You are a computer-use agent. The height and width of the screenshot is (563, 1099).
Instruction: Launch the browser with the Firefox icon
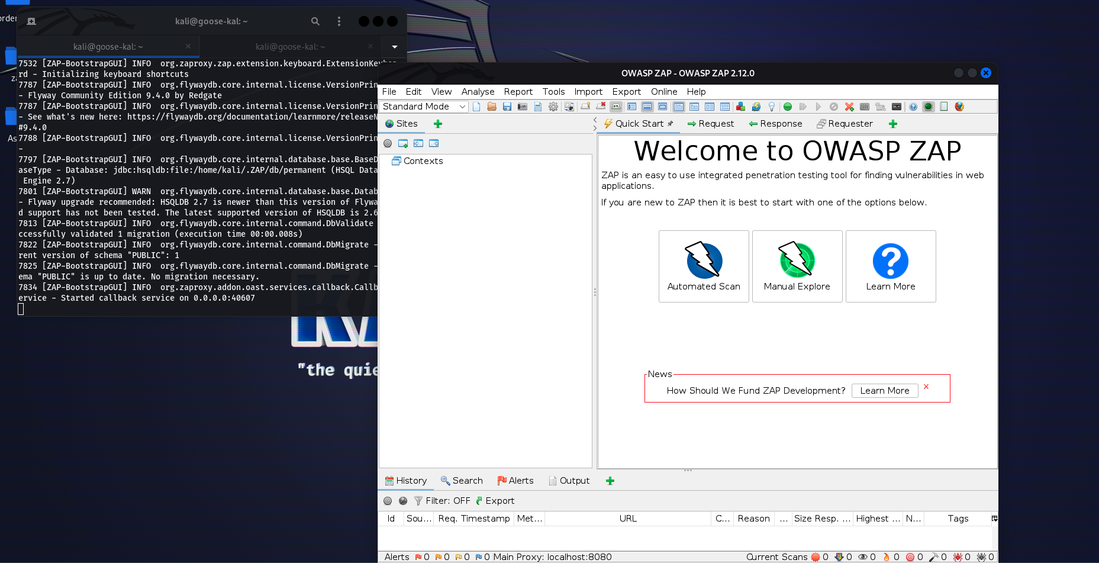959,107
